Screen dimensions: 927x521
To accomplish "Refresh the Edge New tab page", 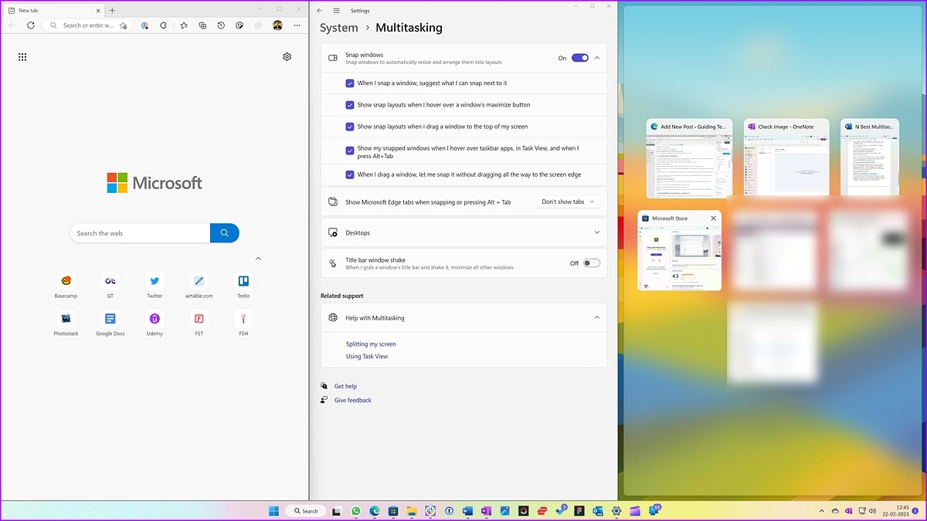I will (31, 25).
